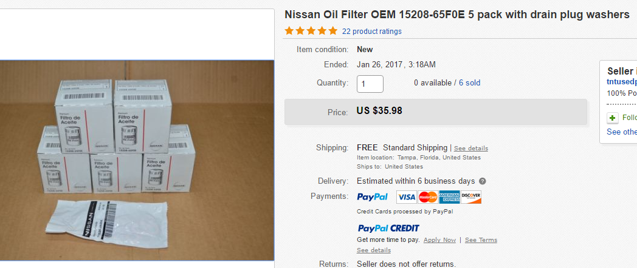
Task: Click the Discover card icon
Action: (x=471, y=197)
